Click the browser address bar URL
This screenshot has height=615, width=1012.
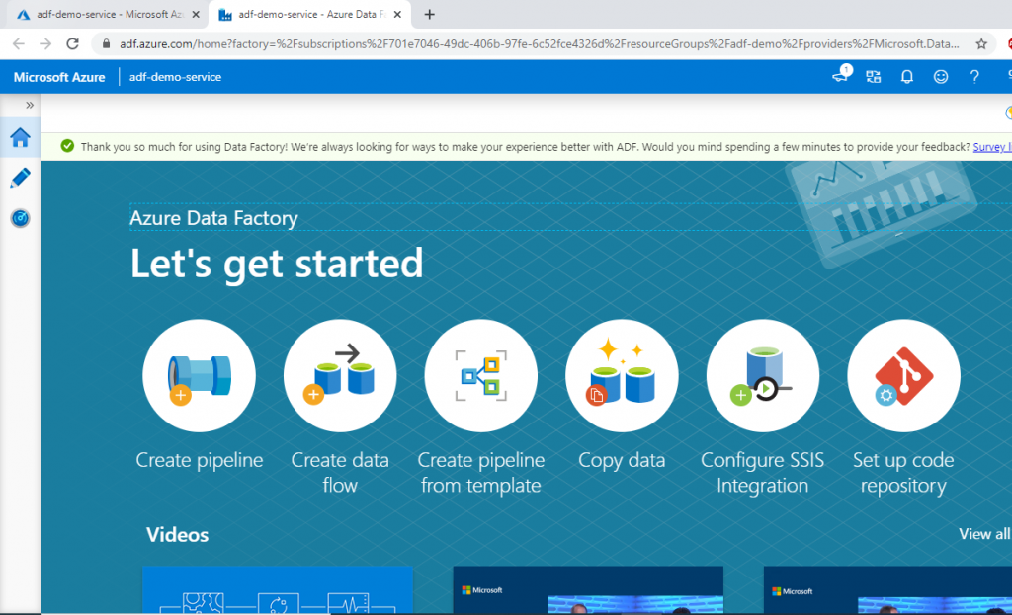click(x=539, y=43)
